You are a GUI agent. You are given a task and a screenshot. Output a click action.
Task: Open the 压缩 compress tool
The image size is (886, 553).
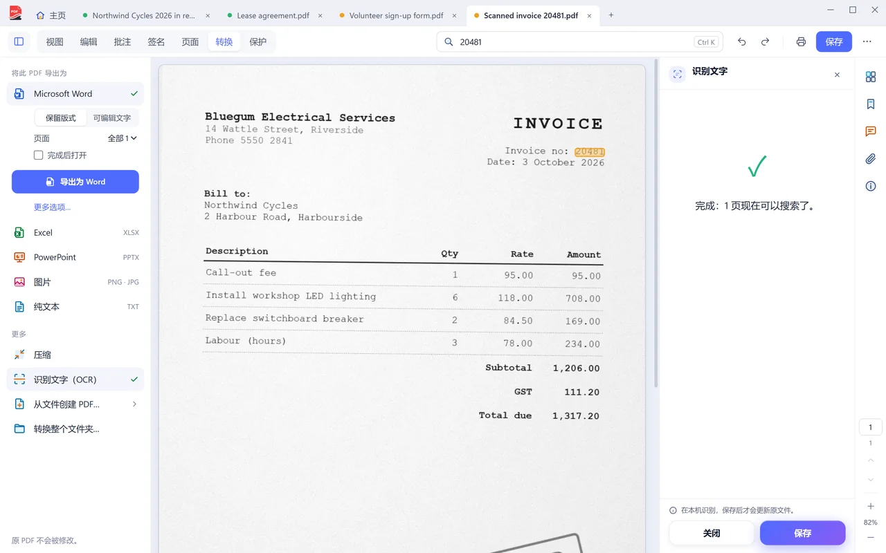[75, 355]
